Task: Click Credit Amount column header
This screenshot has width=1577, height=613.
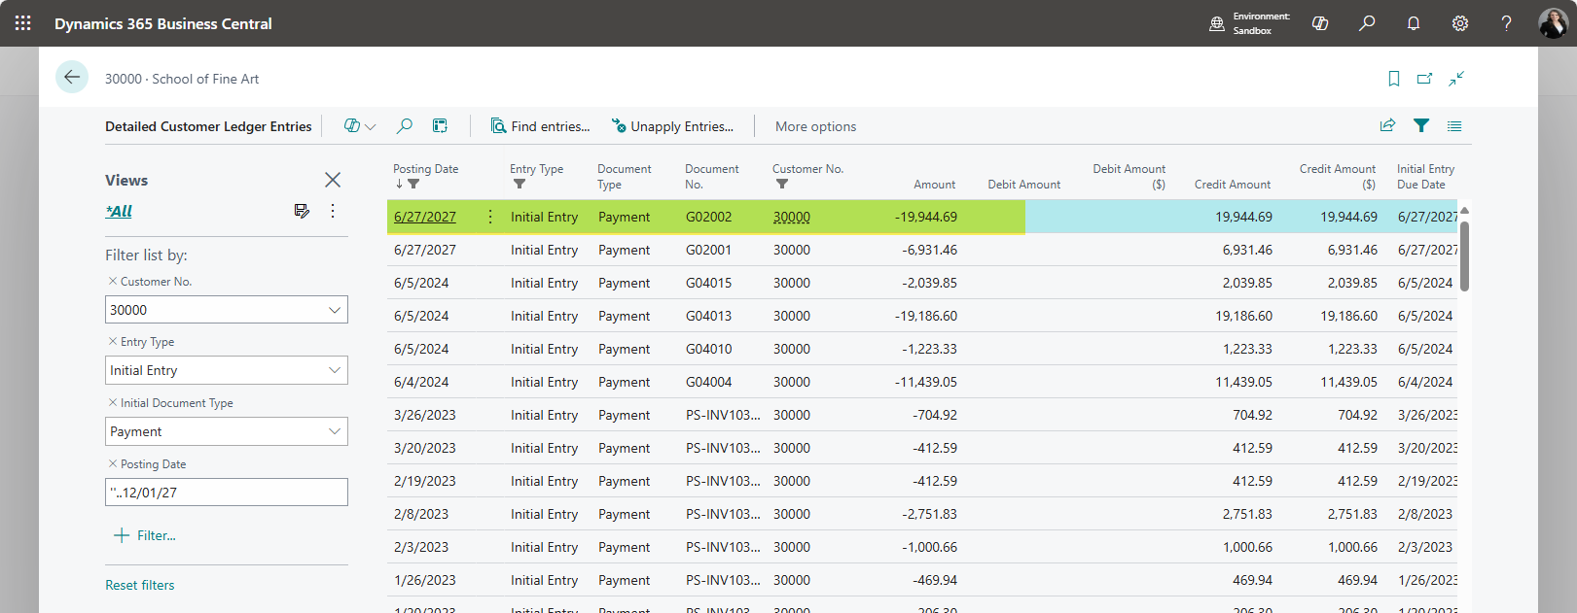Action: click(x=1232, y=184)
